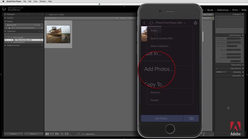Switch to the Web module

pyautogui.click(x=244, y=10)
